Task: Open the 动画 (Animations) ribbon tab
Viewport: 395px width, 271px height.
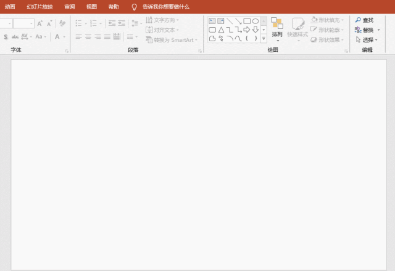Action: click(10, 7)
